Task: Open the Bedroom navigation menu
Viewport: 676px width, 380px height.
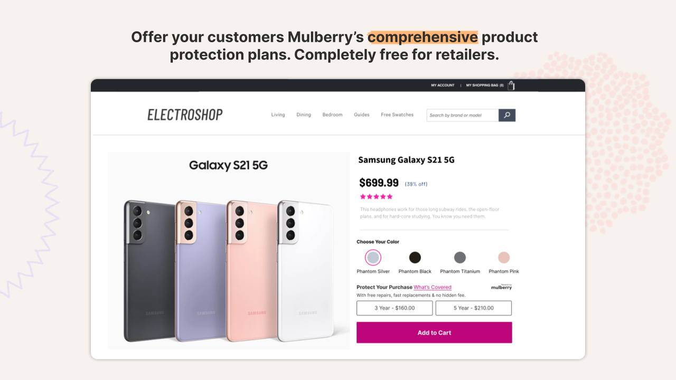Action: click(332, 115)
